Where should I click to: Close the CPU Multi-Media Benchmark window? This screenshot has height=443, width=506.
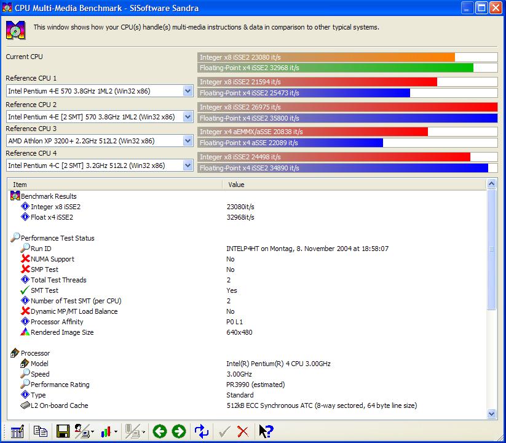pyautogui.click(x=496, y=8)
